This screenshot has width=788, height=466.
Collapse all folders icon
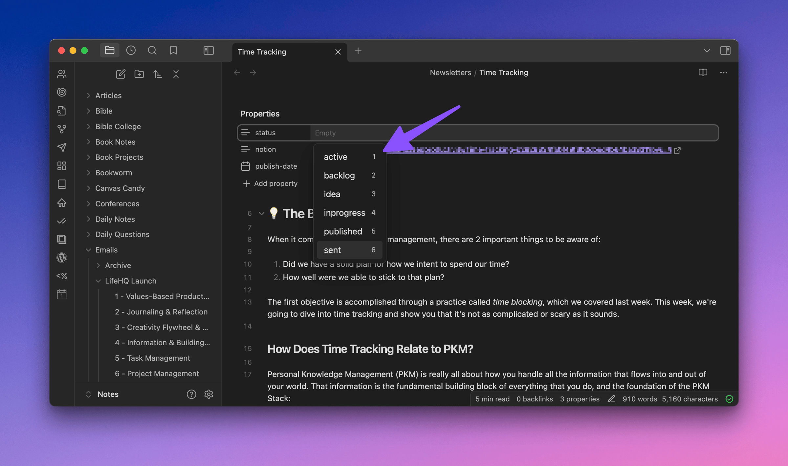pyautogui.click(x=176, y=74)
